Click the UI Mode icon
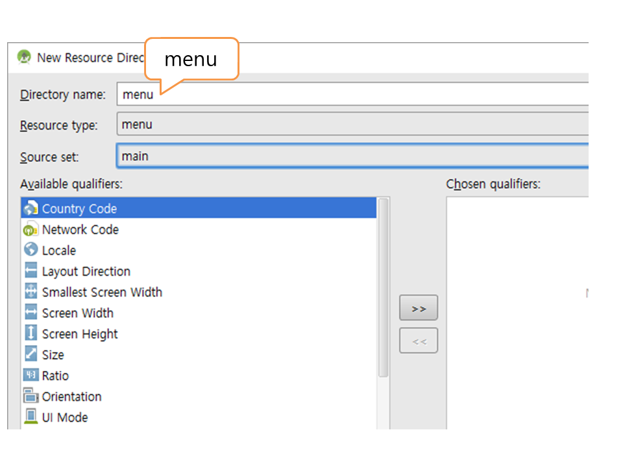This screenshot has height=467, width=623. [31, 416]
